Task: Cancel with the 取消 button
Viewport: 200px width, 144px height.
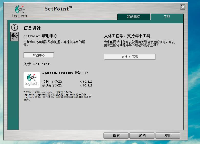Action: pyautogui.click(x=142, y=136)
